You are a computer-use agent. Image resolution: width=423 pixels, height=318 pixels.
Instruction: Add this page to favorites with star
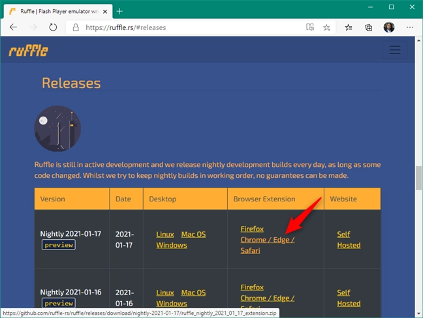coord(326,27)
